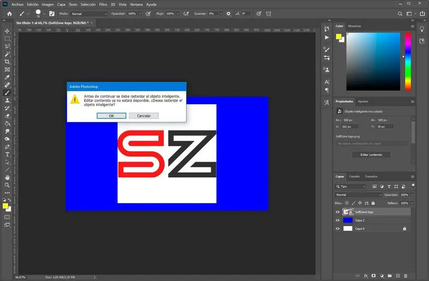The width and height of the screenshot is (429, 281).
Task: Pick the Eyedropper tool
Action: (7, 77)
